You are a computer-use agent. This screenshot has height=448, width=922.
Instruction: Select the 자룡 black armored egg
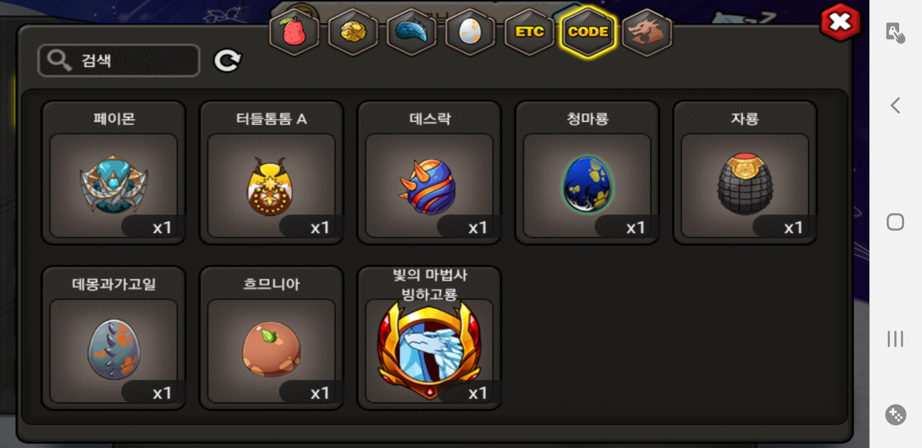coord(745,173)
